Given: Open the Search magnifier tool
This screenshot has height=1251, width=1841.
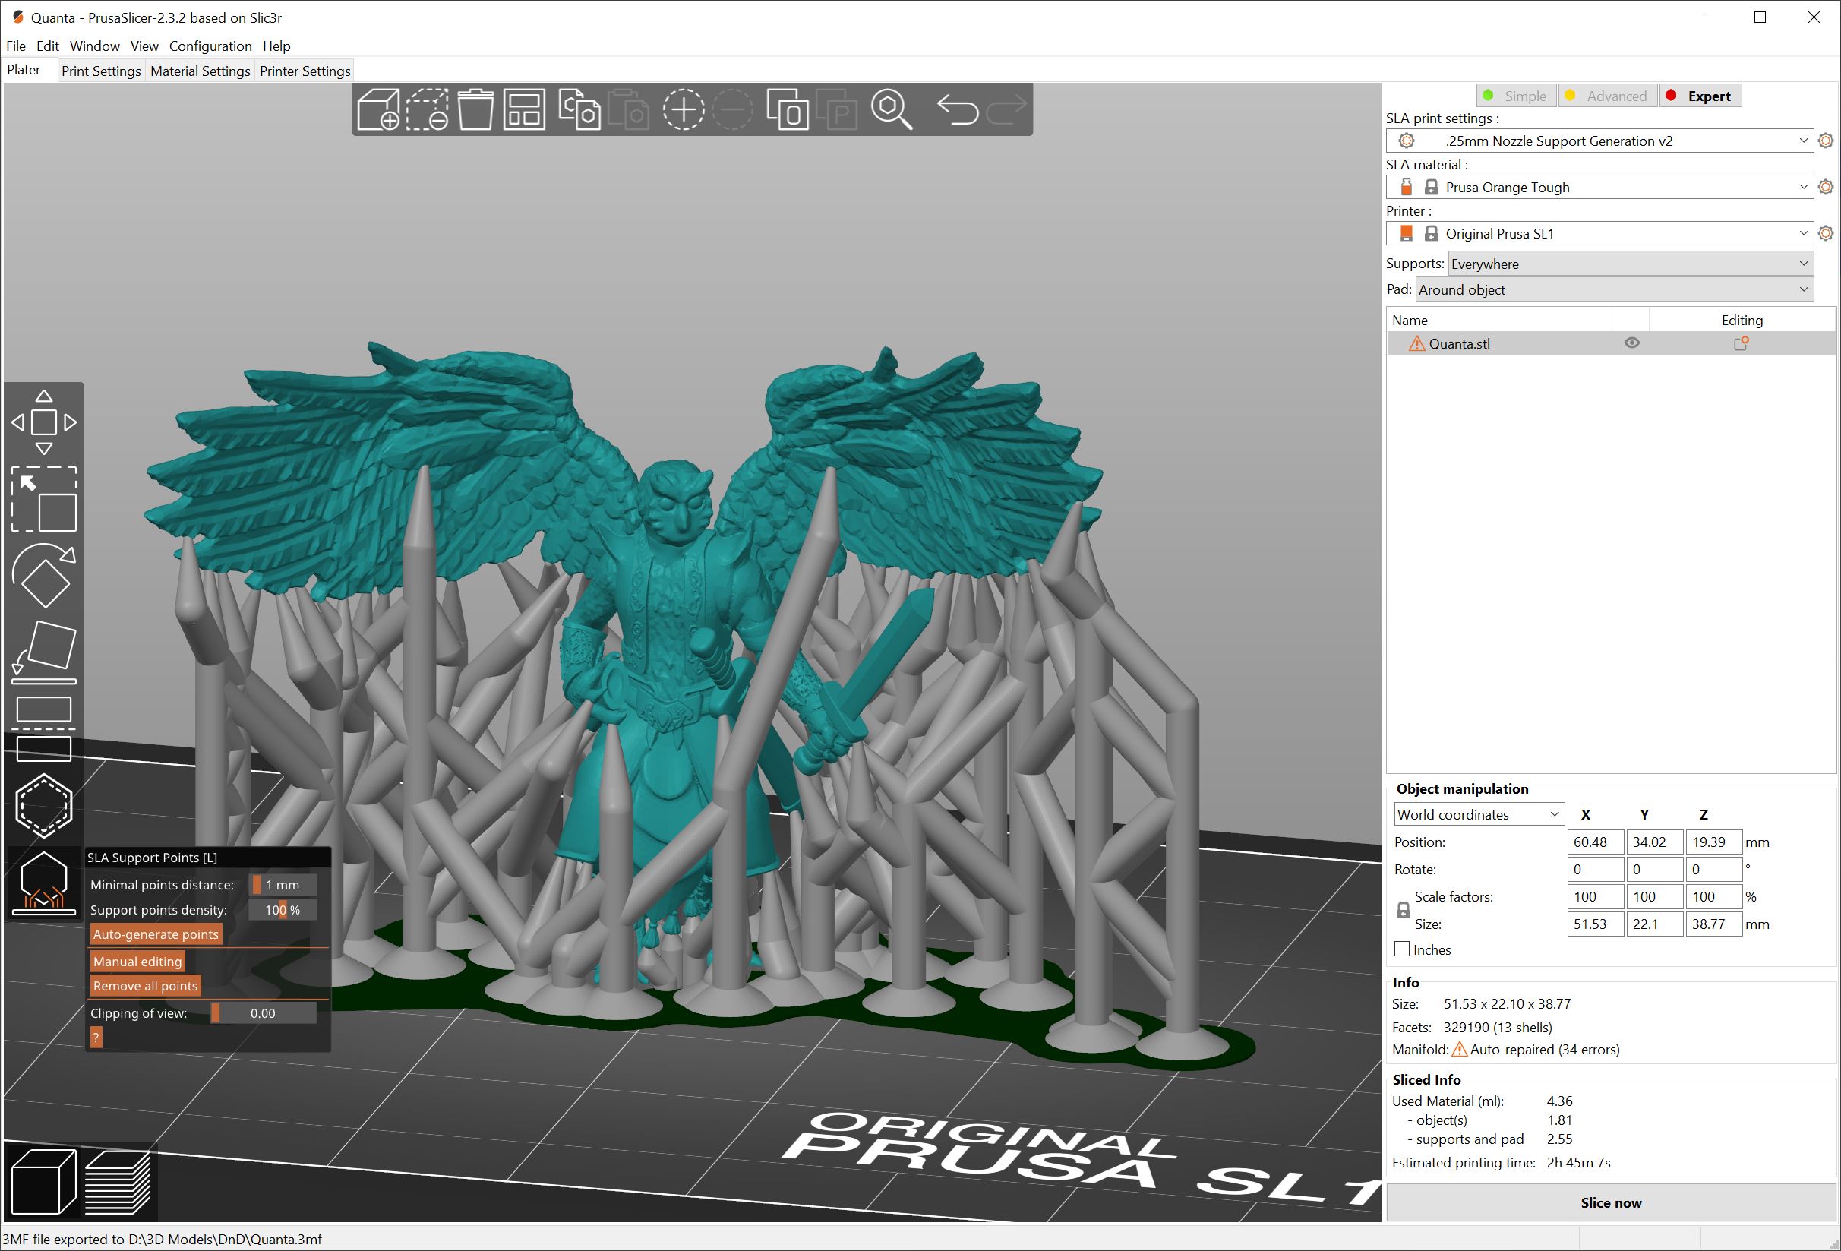Looking at the screenshot, I should coord(891,109).
